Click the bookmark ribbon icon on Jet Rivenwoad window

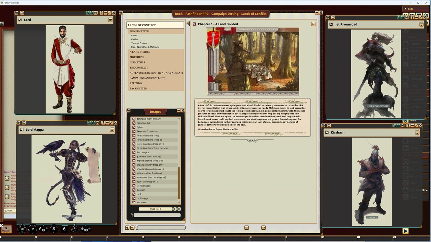[x=407, y=17]
